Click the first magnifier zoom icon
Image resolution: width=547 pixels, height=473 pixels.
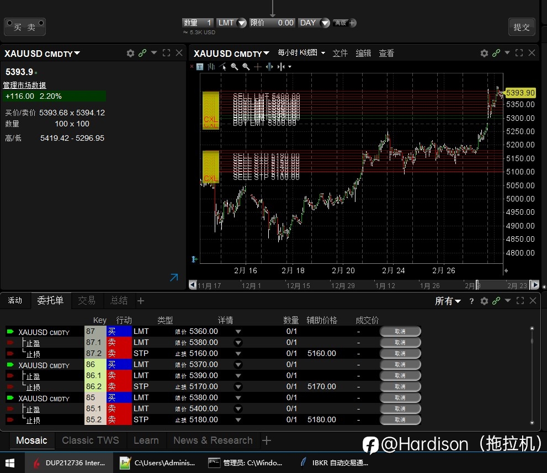pyautogui.click(x=235, y=67)
